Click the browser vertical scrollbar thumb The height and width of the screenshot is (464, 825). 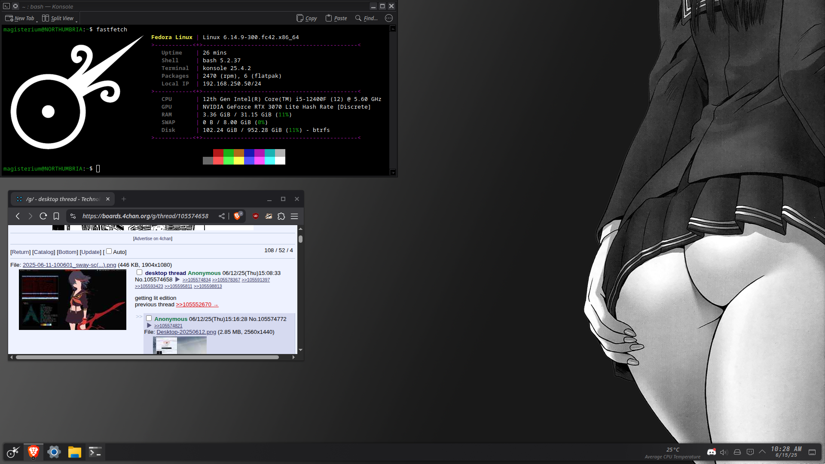300,239
